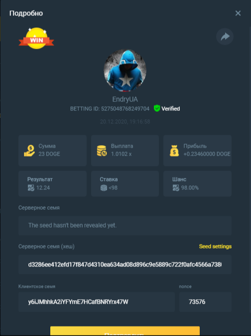This screenshot has height=336, width=251.
Task: Select the server seed hash field
Action: pos(125,264)
